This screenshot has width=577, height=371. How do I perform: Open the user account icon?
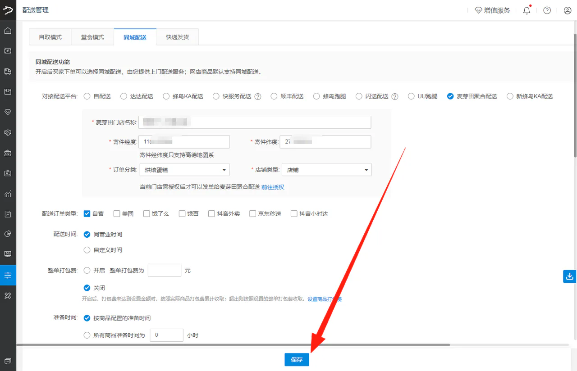(x=568, y=10)
